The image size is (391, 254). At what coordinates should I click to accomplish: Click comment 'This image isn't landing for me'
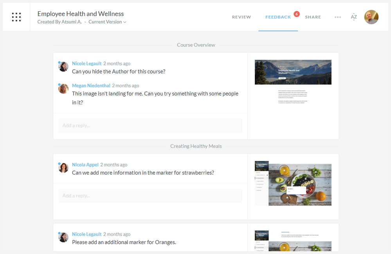coord(155,98)
